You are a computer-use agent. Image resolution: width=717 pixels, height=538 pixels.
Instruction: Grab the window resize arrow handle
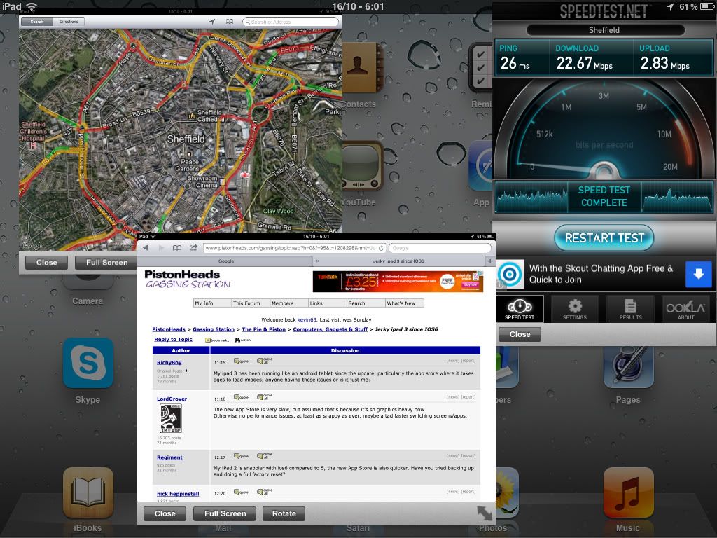[485, 513]
